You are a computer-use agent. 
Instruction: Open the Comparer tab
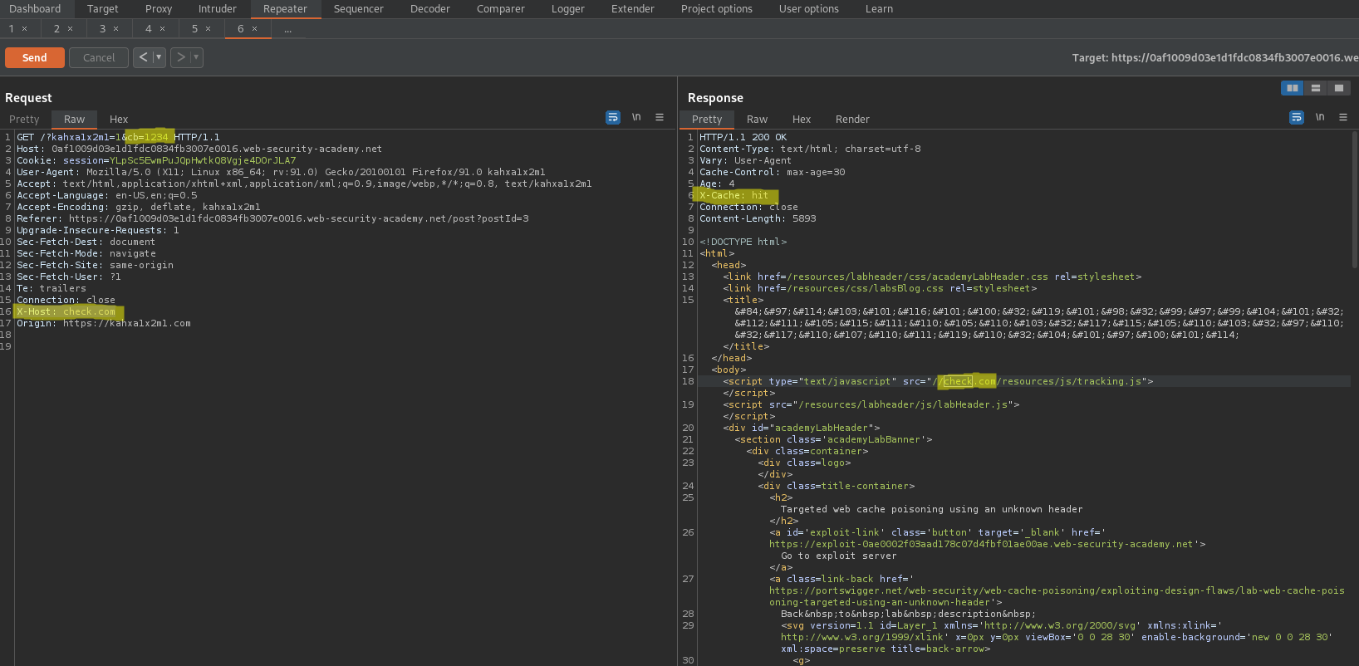tap(501, 9)
